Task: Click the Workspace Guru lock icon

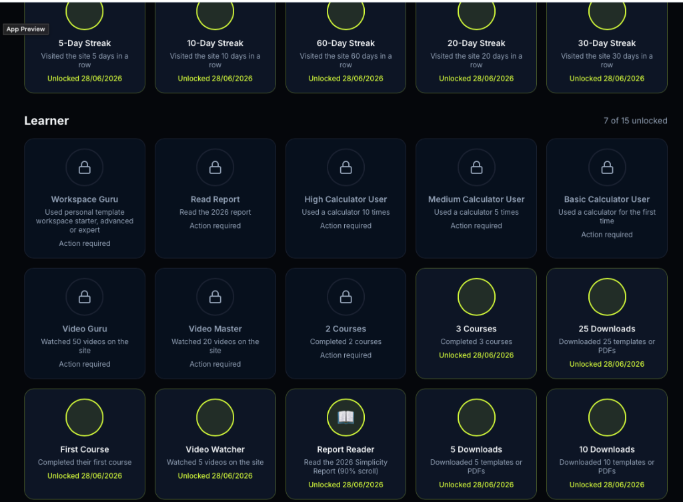Action: [85, 167]
